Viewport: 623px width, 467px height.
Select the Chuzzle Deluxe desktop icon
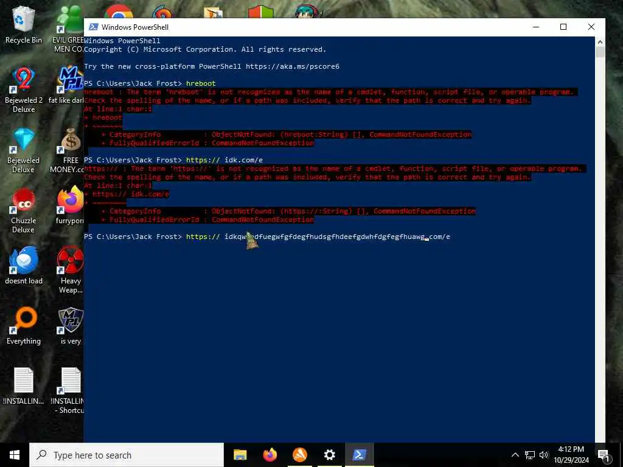point(24,211)
